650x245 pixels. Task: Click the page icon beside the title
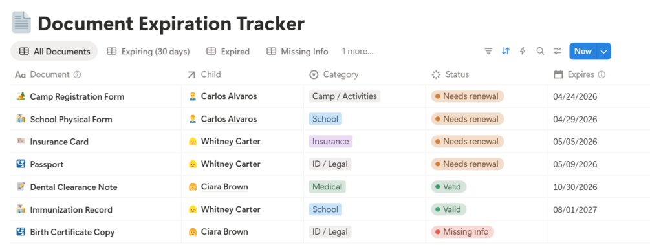[x=21, y=23]
